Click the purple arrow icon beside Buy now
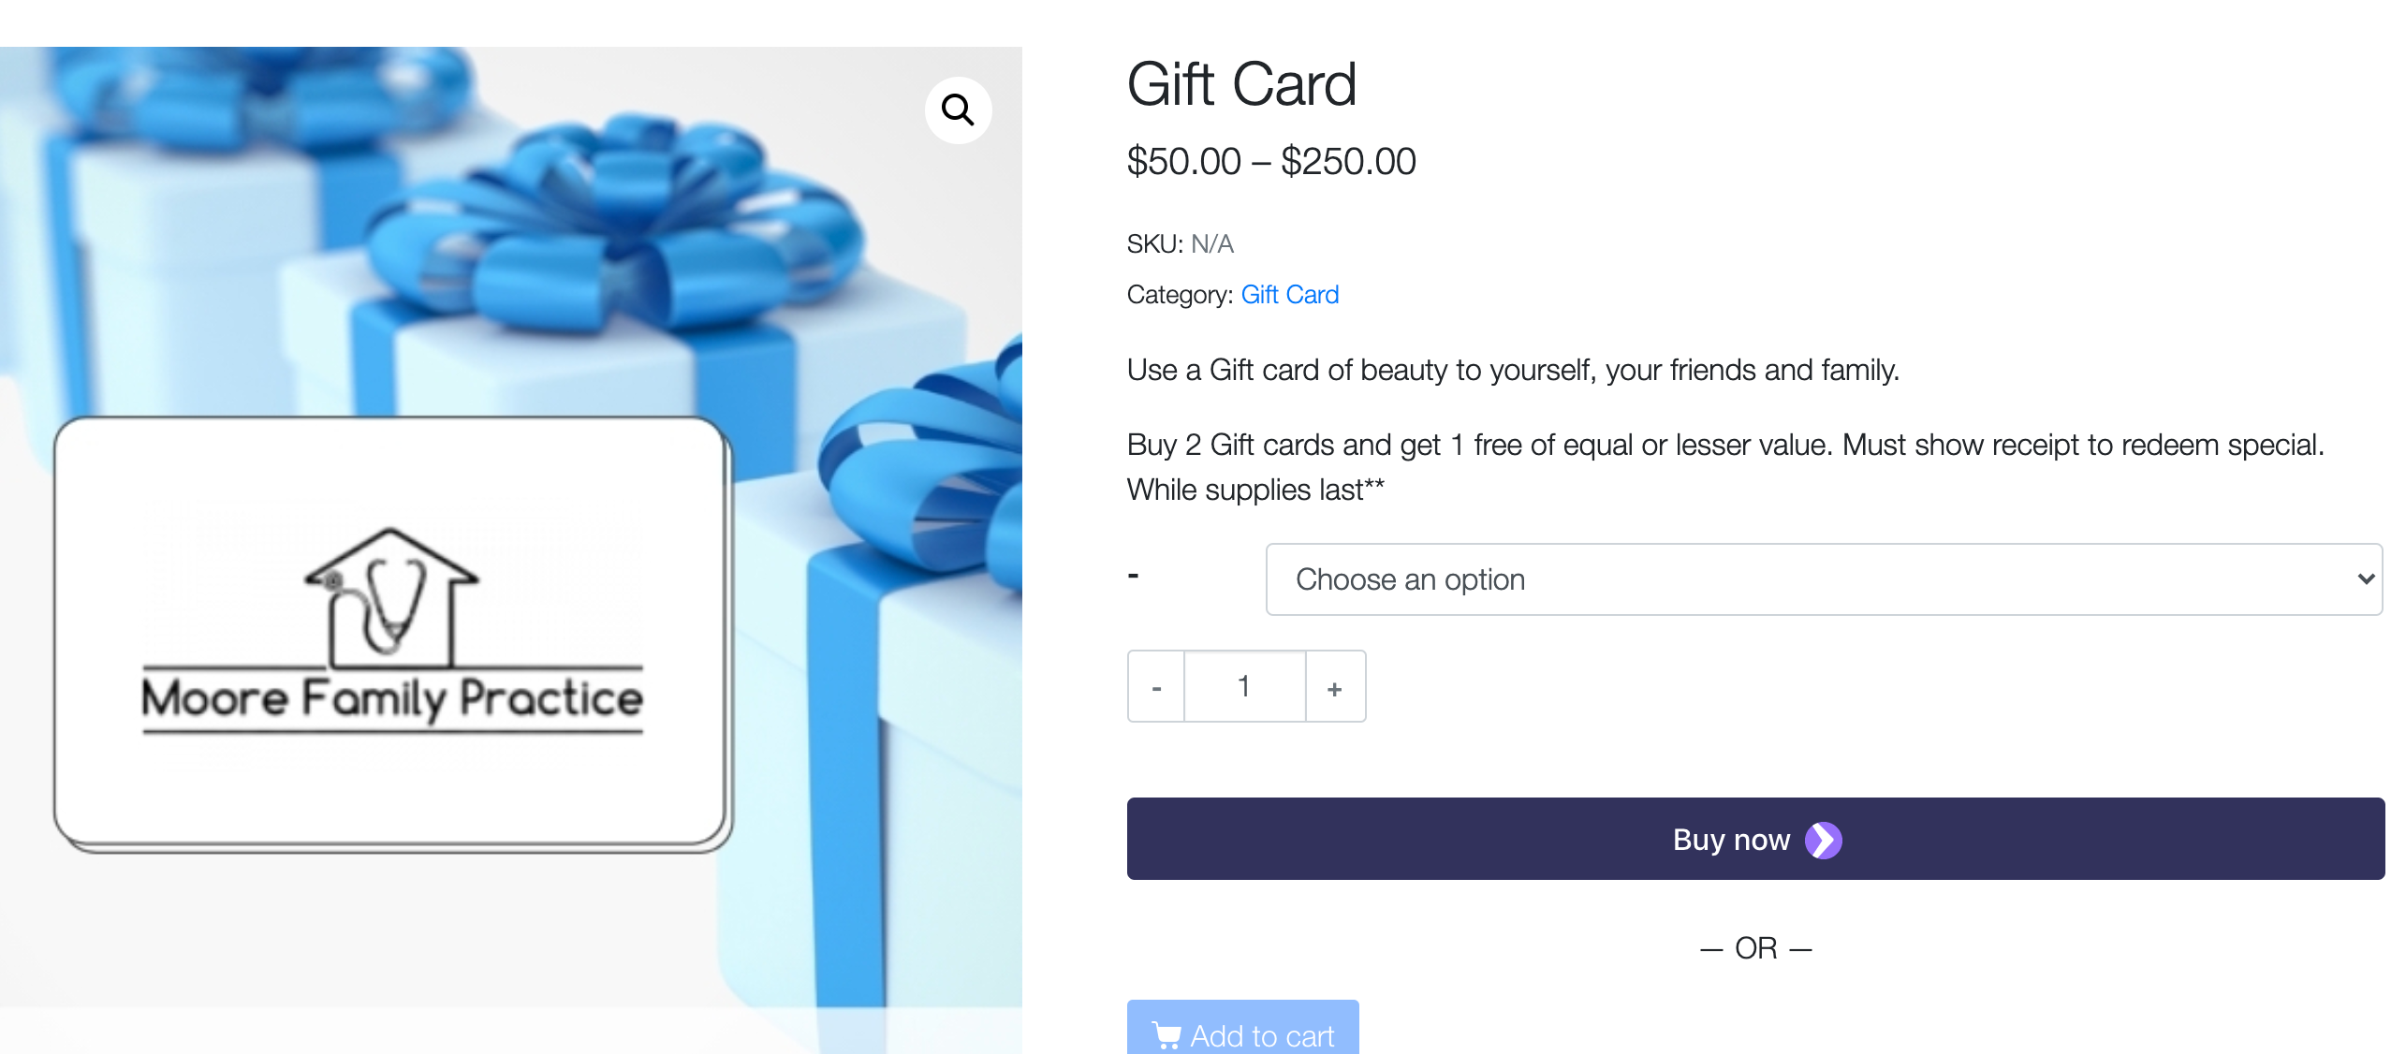2406x1054 pixels. click(x=1823, y=840)
